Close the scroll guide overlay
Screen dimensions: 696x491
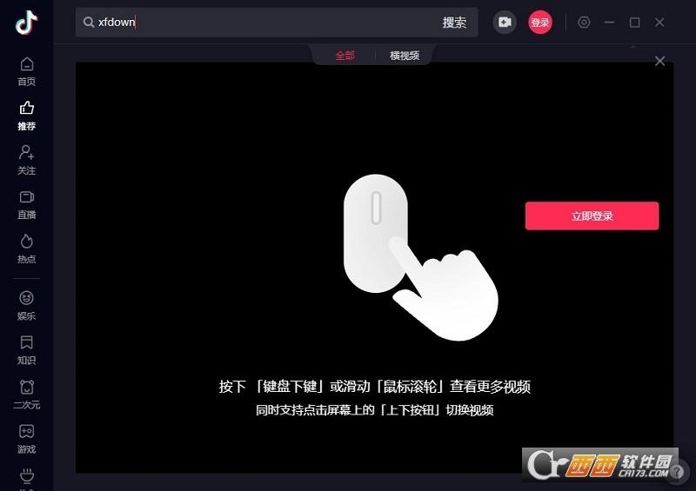[x=659, y=61]
